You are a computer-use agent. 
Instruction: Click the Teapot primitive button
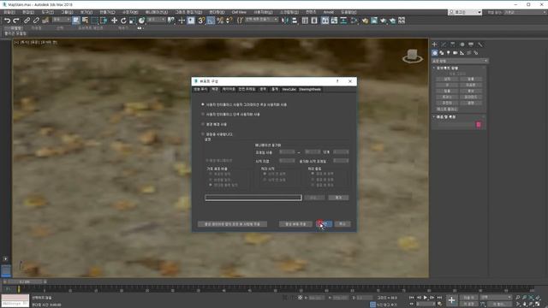[447, 103]
